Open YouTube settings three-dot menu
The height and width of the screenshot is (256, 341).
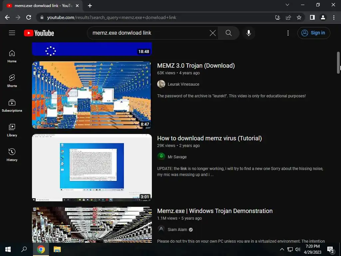click(x=288, y=33)
